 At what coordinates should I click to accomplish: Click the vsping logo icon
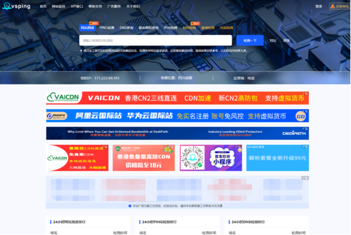[x=7, y=6]
